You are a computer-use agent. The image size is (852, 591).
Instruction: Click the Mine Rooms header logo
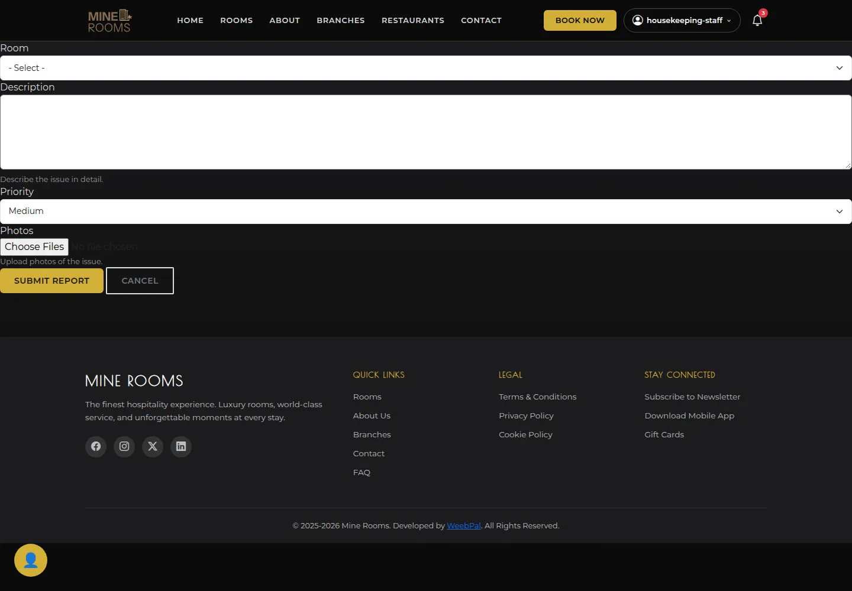(x=109, y=21)
